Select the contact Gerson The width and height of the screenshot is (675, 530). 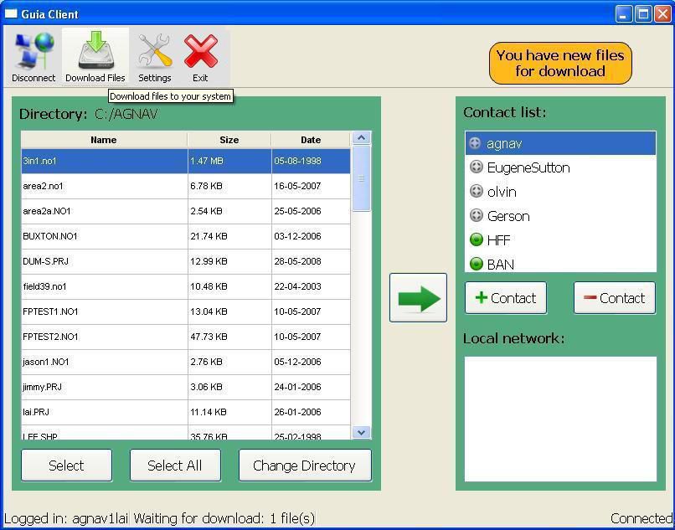(508, 216)
